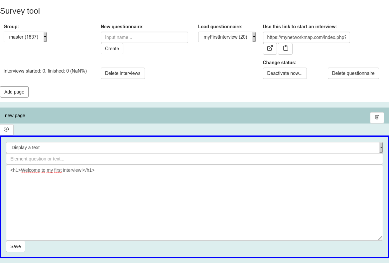The width and height of the screenshot is (389, 263).
Task: Click Delete interviews button
Action: pyautogui.click(x=123, y=73)
